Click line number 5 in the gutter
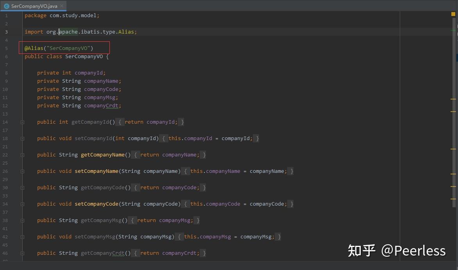 tap(6, 48)
